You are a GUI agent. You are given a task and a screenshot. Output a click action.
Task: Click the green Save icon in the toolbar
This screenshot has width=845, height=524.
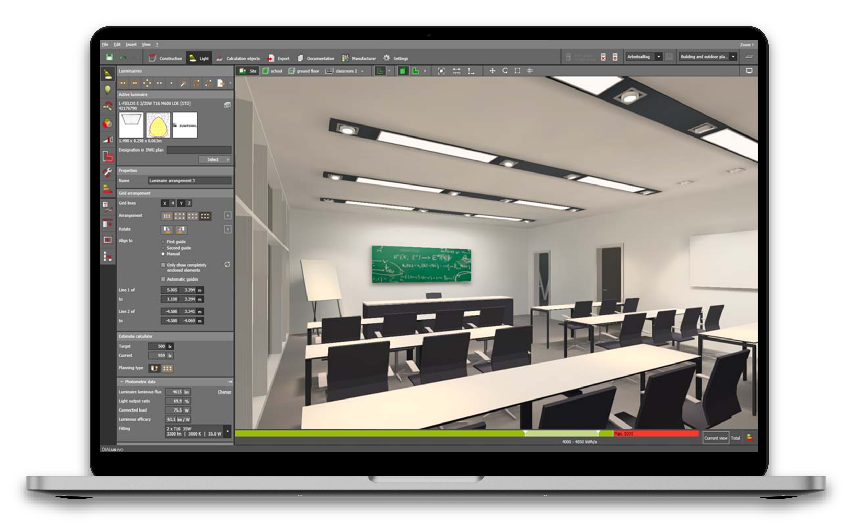tap(109, 58)
